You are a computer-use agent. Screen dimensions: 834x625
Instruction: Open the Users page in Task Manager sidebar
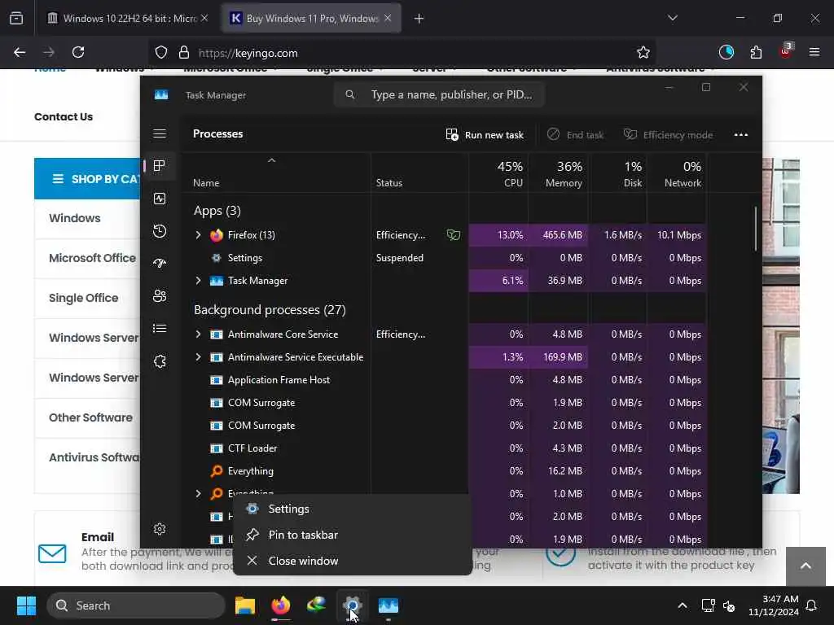coord(160,296)
